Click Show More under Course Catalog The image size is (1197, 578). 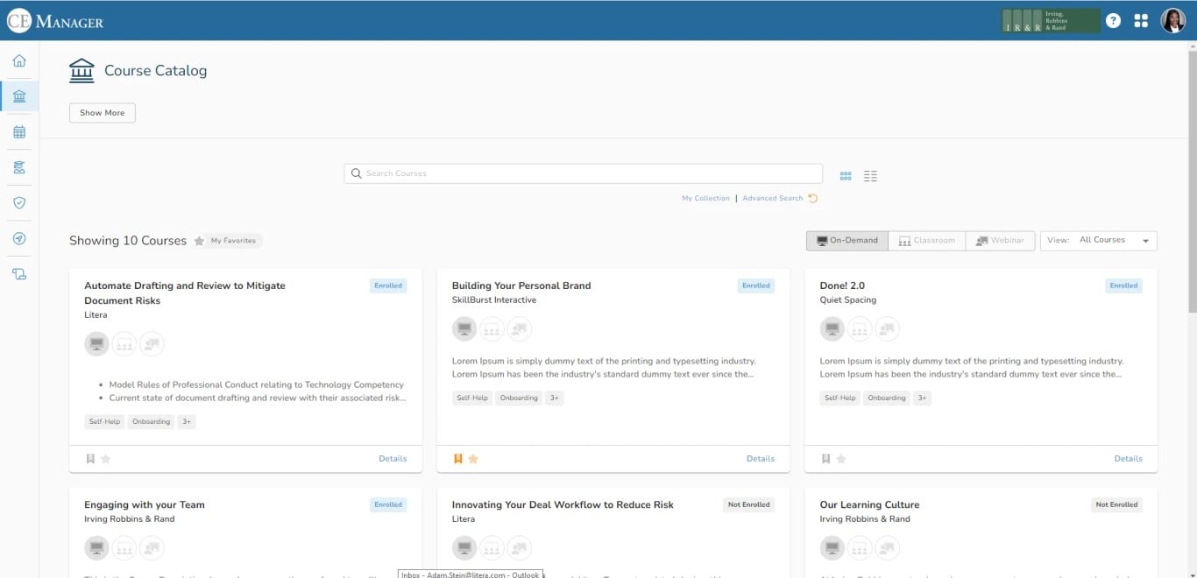103,113
